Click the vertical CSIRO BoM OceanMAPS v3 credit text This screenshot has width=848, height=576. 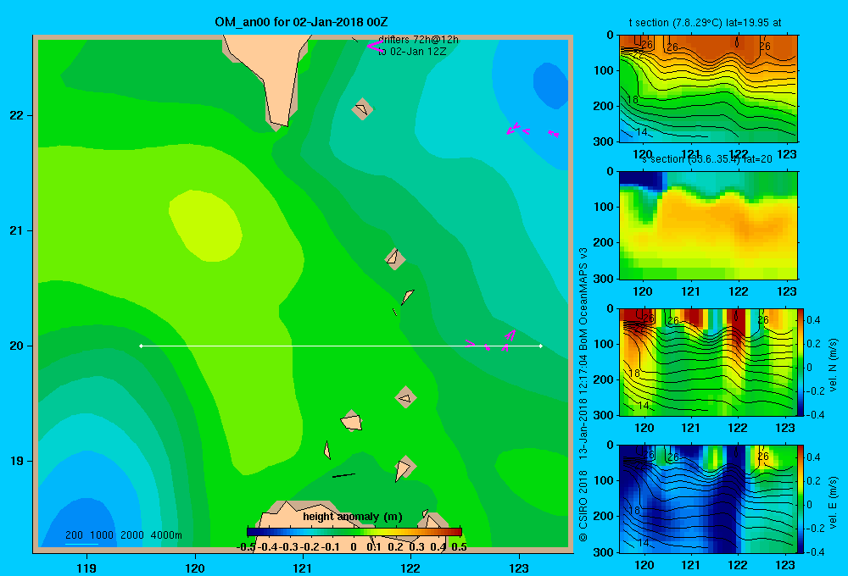pyautogui.click(x=583, y=395)
